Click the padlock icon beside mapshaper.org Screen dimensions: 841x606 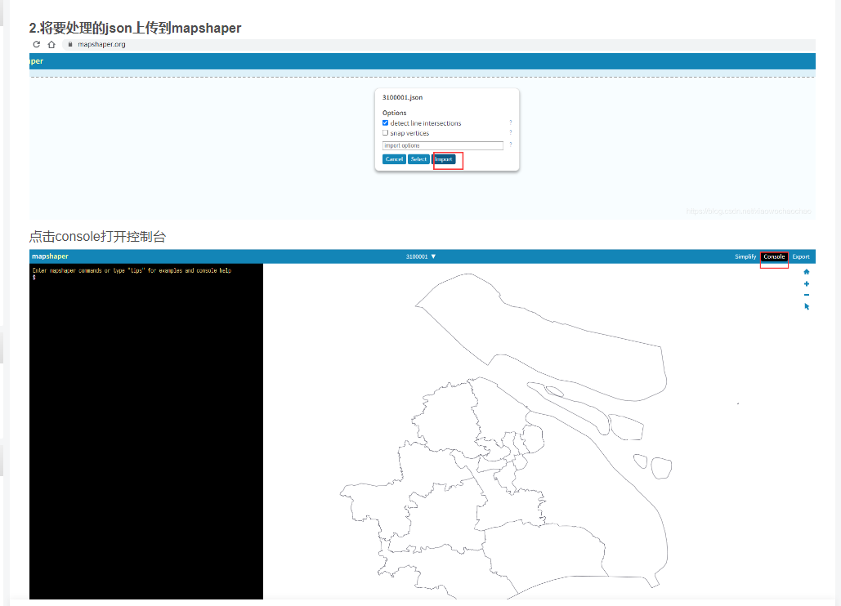(x=69, y=44)
